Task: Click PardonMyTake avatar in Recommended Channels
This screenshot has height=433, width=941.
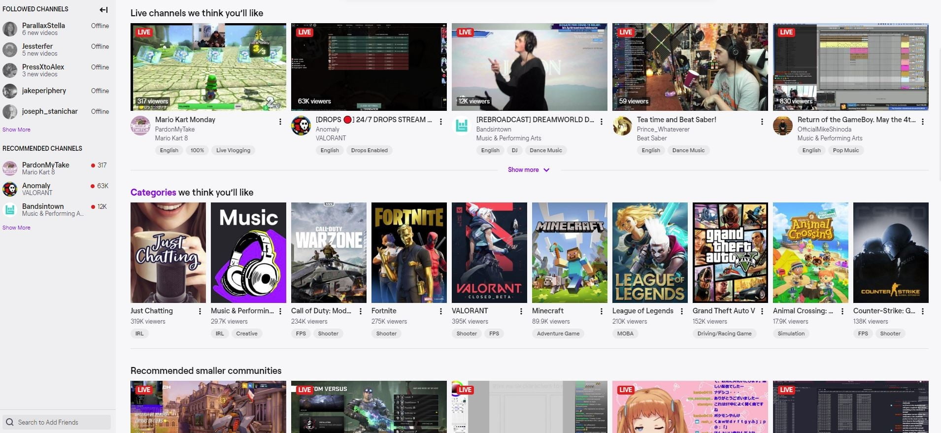Action: point(10,168)
